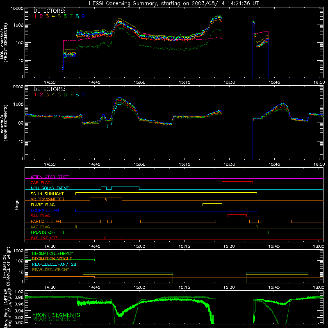Select detector 8 in front segments legend

77,16
